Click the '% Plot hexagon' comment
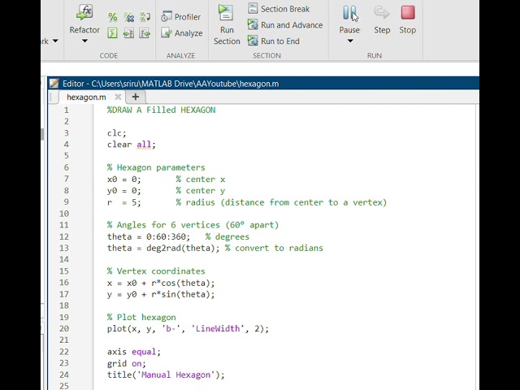Image resolution: width=520 pixels, height=390 pixels. point(141,318)
